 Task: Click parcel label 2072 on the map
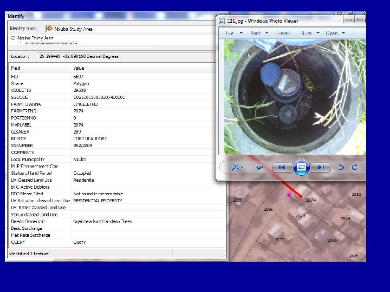[x=280, y=240]
